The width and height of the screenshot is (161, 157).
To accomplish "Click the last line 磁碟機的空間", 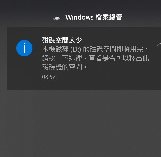I will pyautogui.click(x=62, y=67).
